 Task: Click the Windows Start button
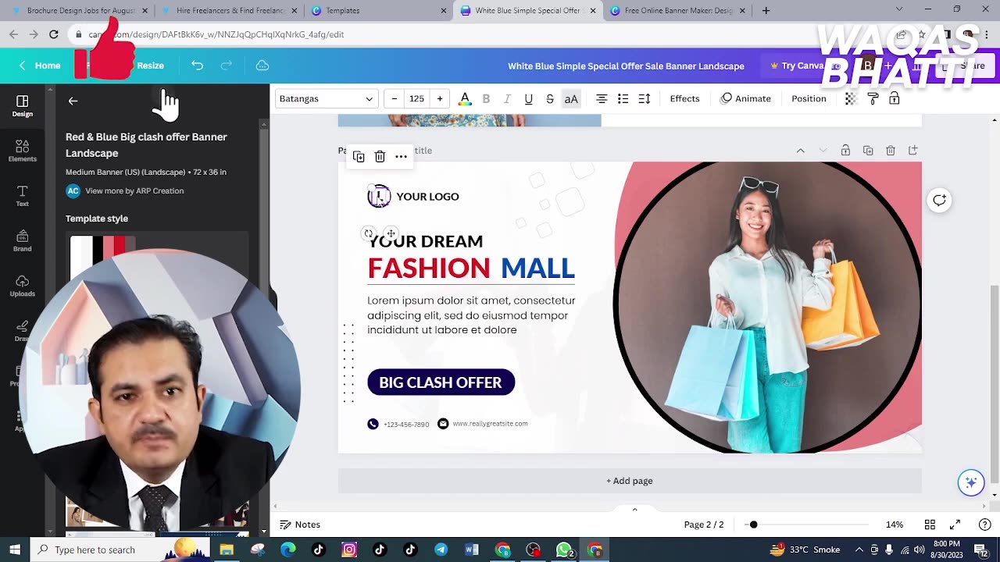click(x=15, y=550)
